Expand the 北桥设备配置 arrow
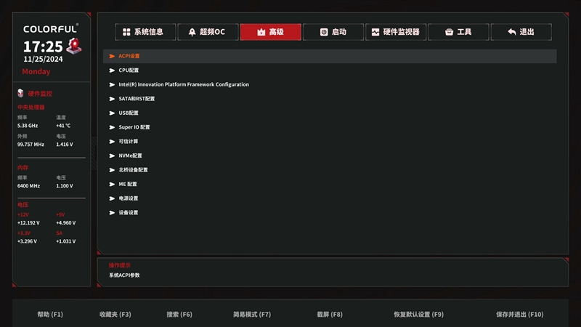The width and height of the screenshot is (581, 327). 112,170
